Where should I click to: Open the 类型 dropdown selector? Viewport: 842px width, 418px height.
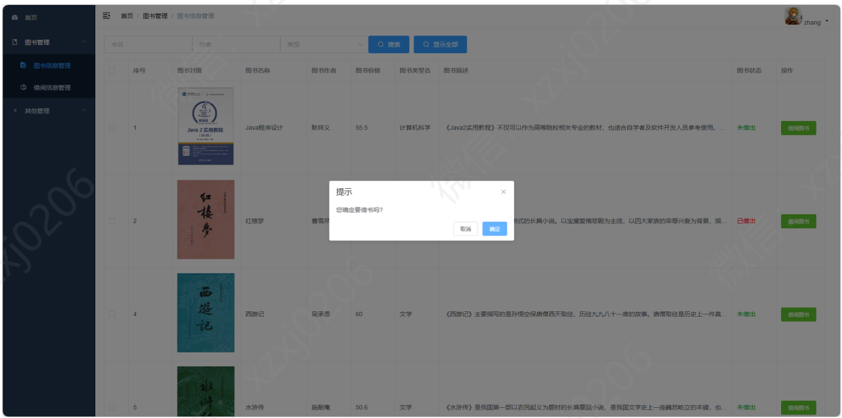coord(323,44)
